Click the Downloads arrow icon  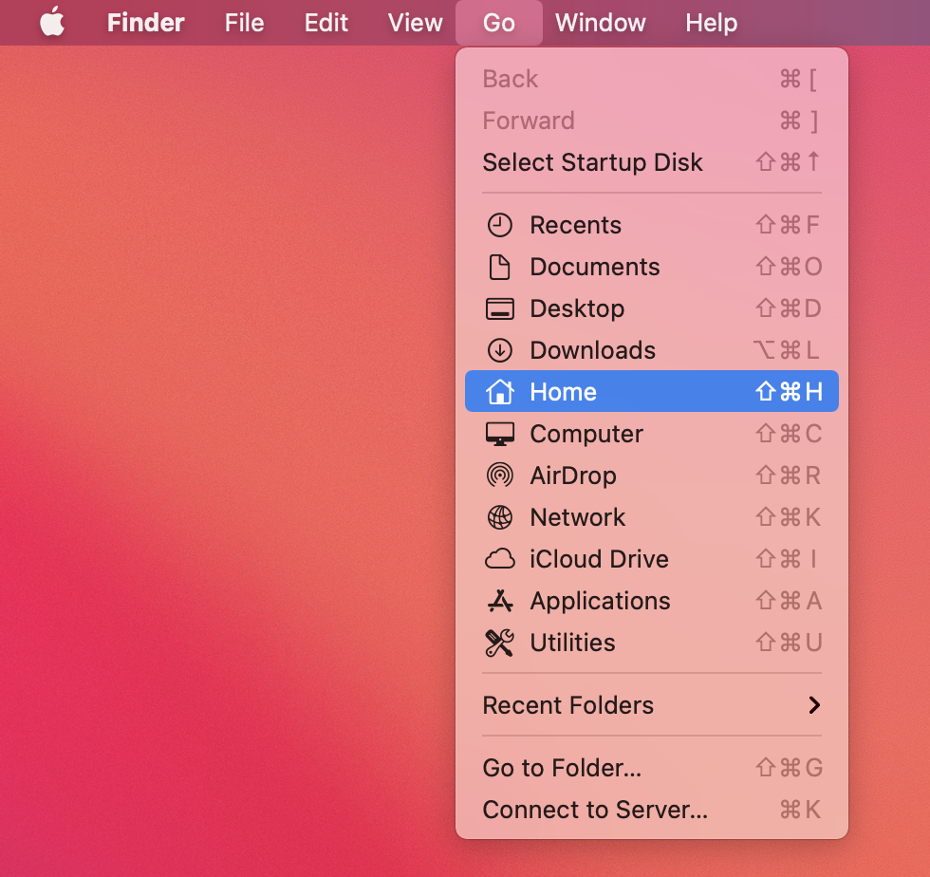click(x=499, y=350)
